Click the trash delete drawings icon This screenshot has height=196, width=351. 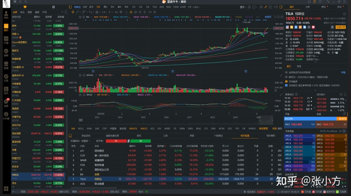click(x=145, y=12)
